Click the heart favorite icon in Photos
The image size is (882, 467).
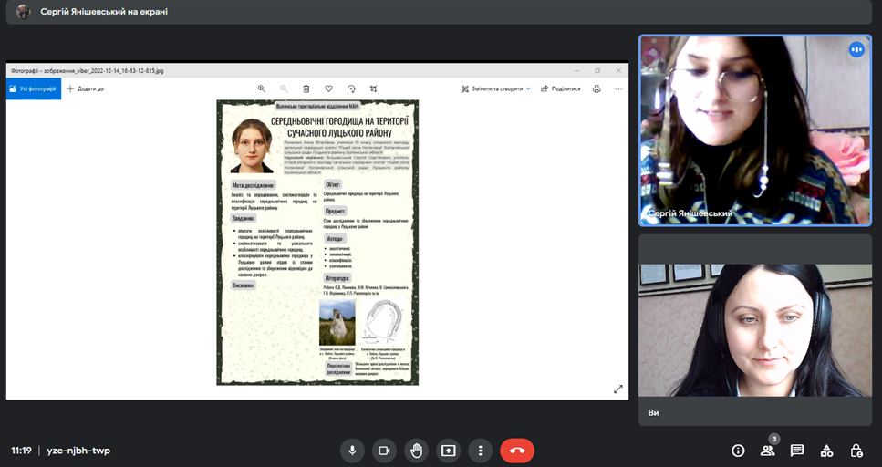(x=328, y=88)
